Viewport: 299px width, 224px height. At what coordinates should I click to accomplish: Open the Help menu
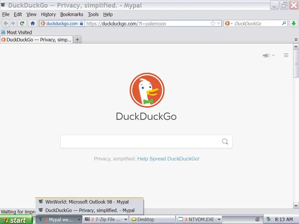click(x=108, y=15)
